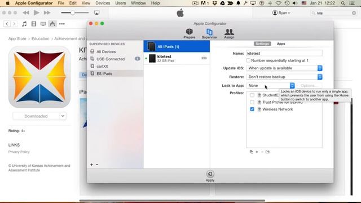The width and height of the screenshot is (361, 203).
Task: Open the Edit menu
Action: click(x=73, y=3)
